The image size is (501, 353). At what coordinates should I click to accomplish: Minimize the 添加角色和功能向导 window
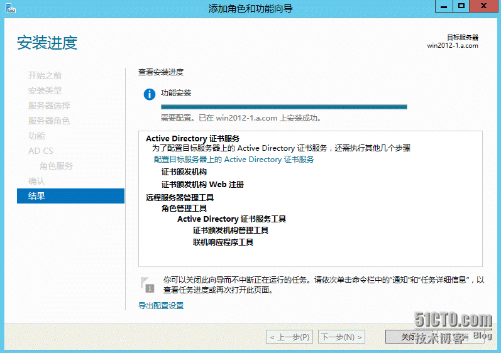444,6
